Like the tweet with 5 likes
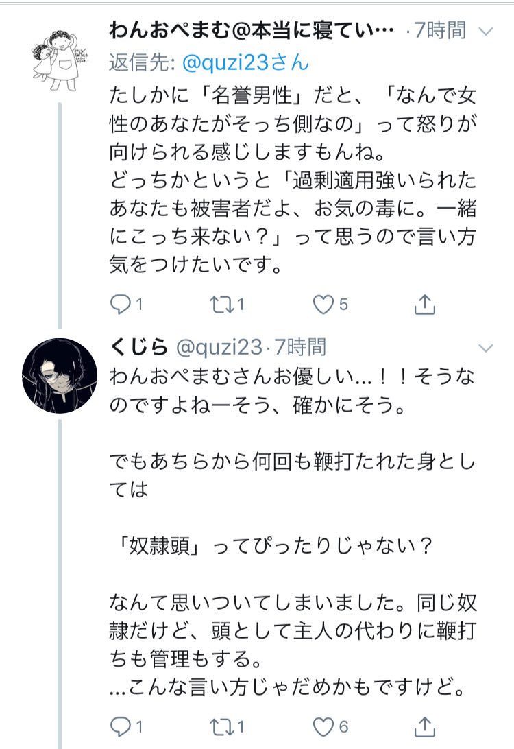Viewport: 514px width, 749px height. (323, 304)
